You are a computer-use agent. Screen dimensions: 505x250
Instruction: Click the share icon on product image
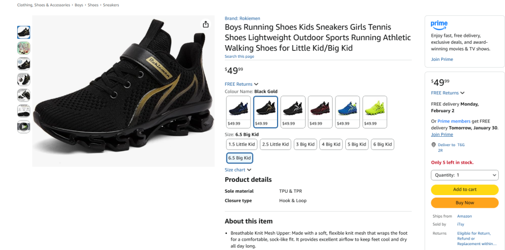tap(205, 25)
